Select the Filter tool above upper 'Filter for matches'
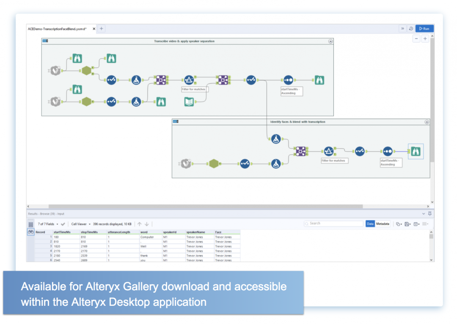457x324 pixels. (189, 80)
